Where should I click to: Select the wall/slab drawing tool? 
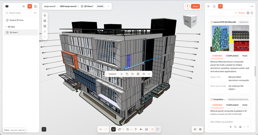120,130
